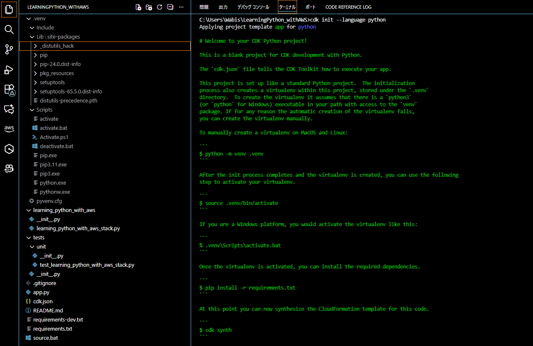Refresh the Explorer file tree
Screen dimensions: 533x346
coord(160,7)
